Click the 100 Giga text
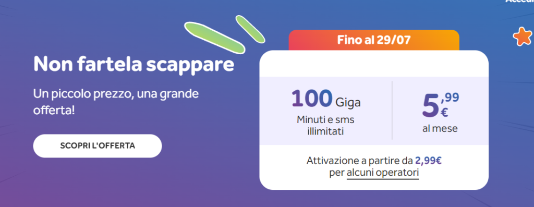 coord(326,100)
